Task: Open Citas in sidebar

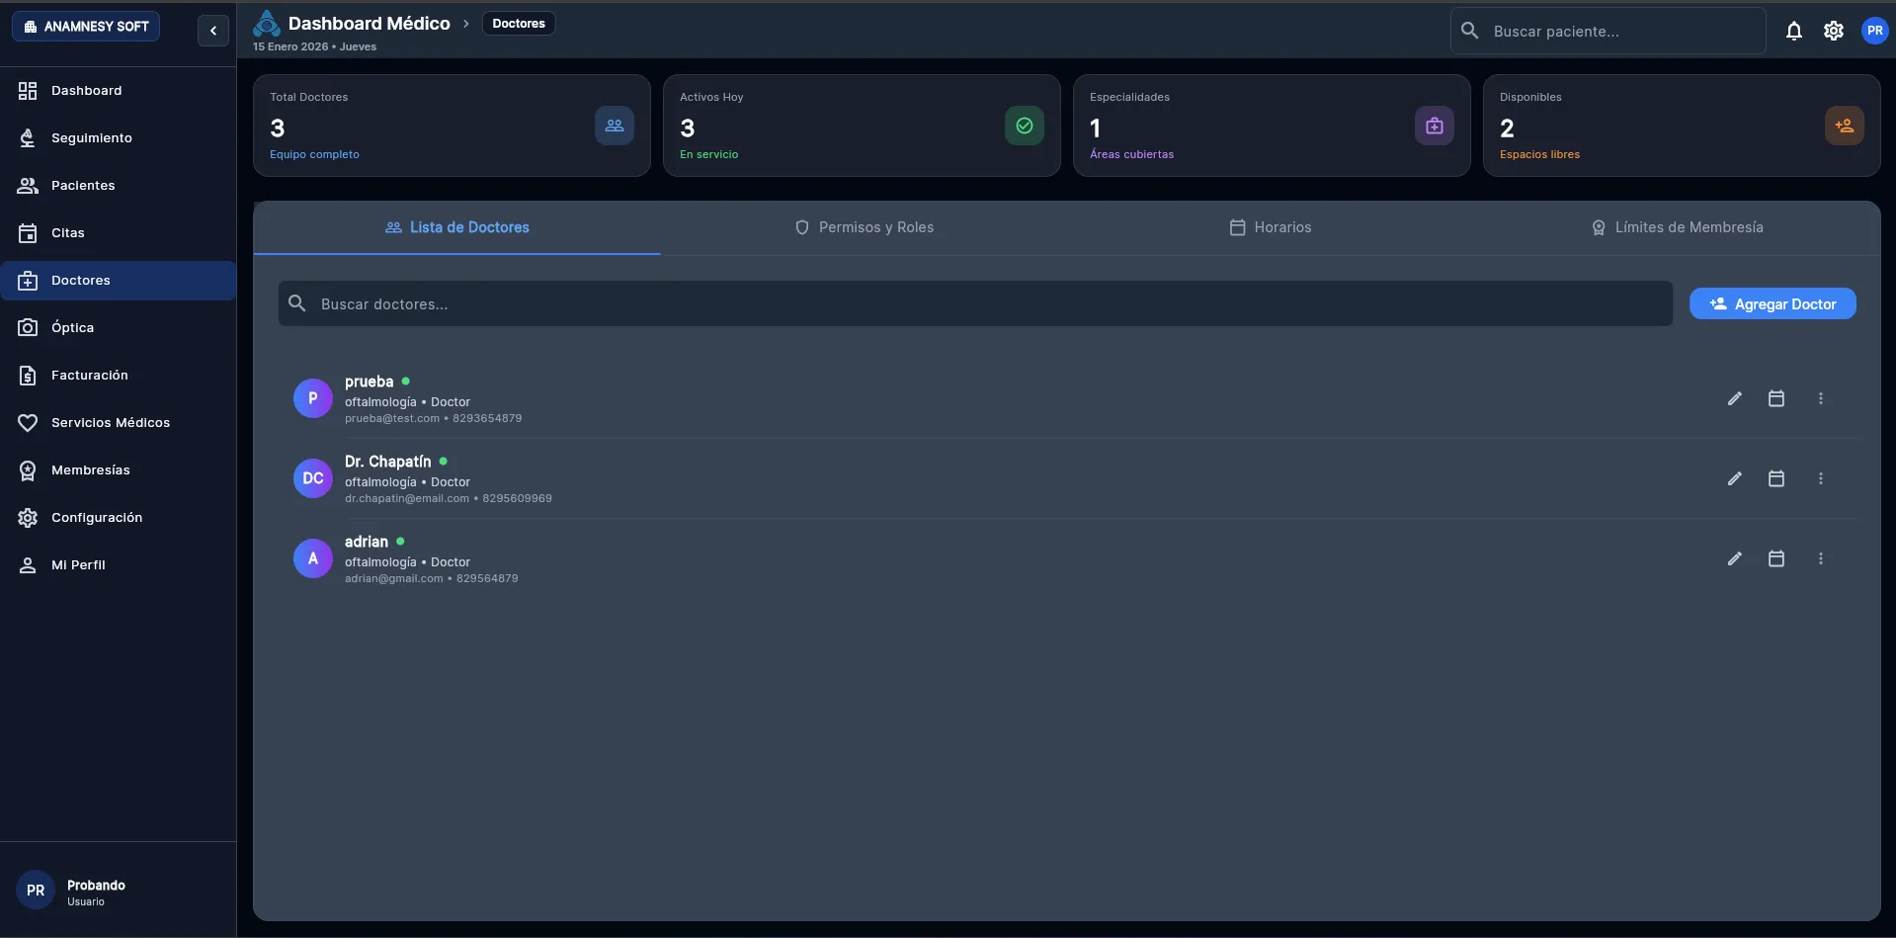Action: pos(118,233)
